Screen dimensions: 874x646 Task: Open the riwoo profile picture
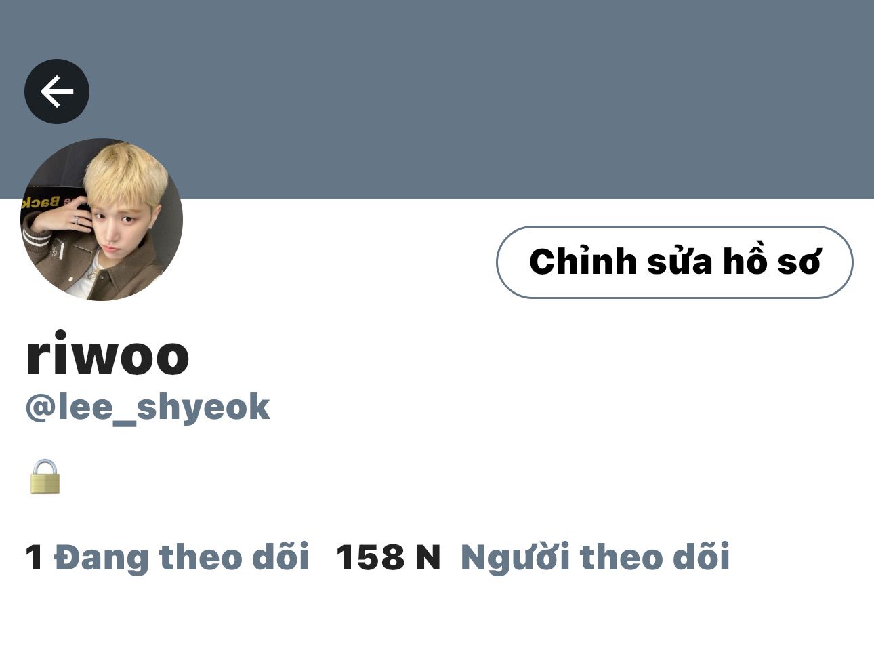(102, 220)
